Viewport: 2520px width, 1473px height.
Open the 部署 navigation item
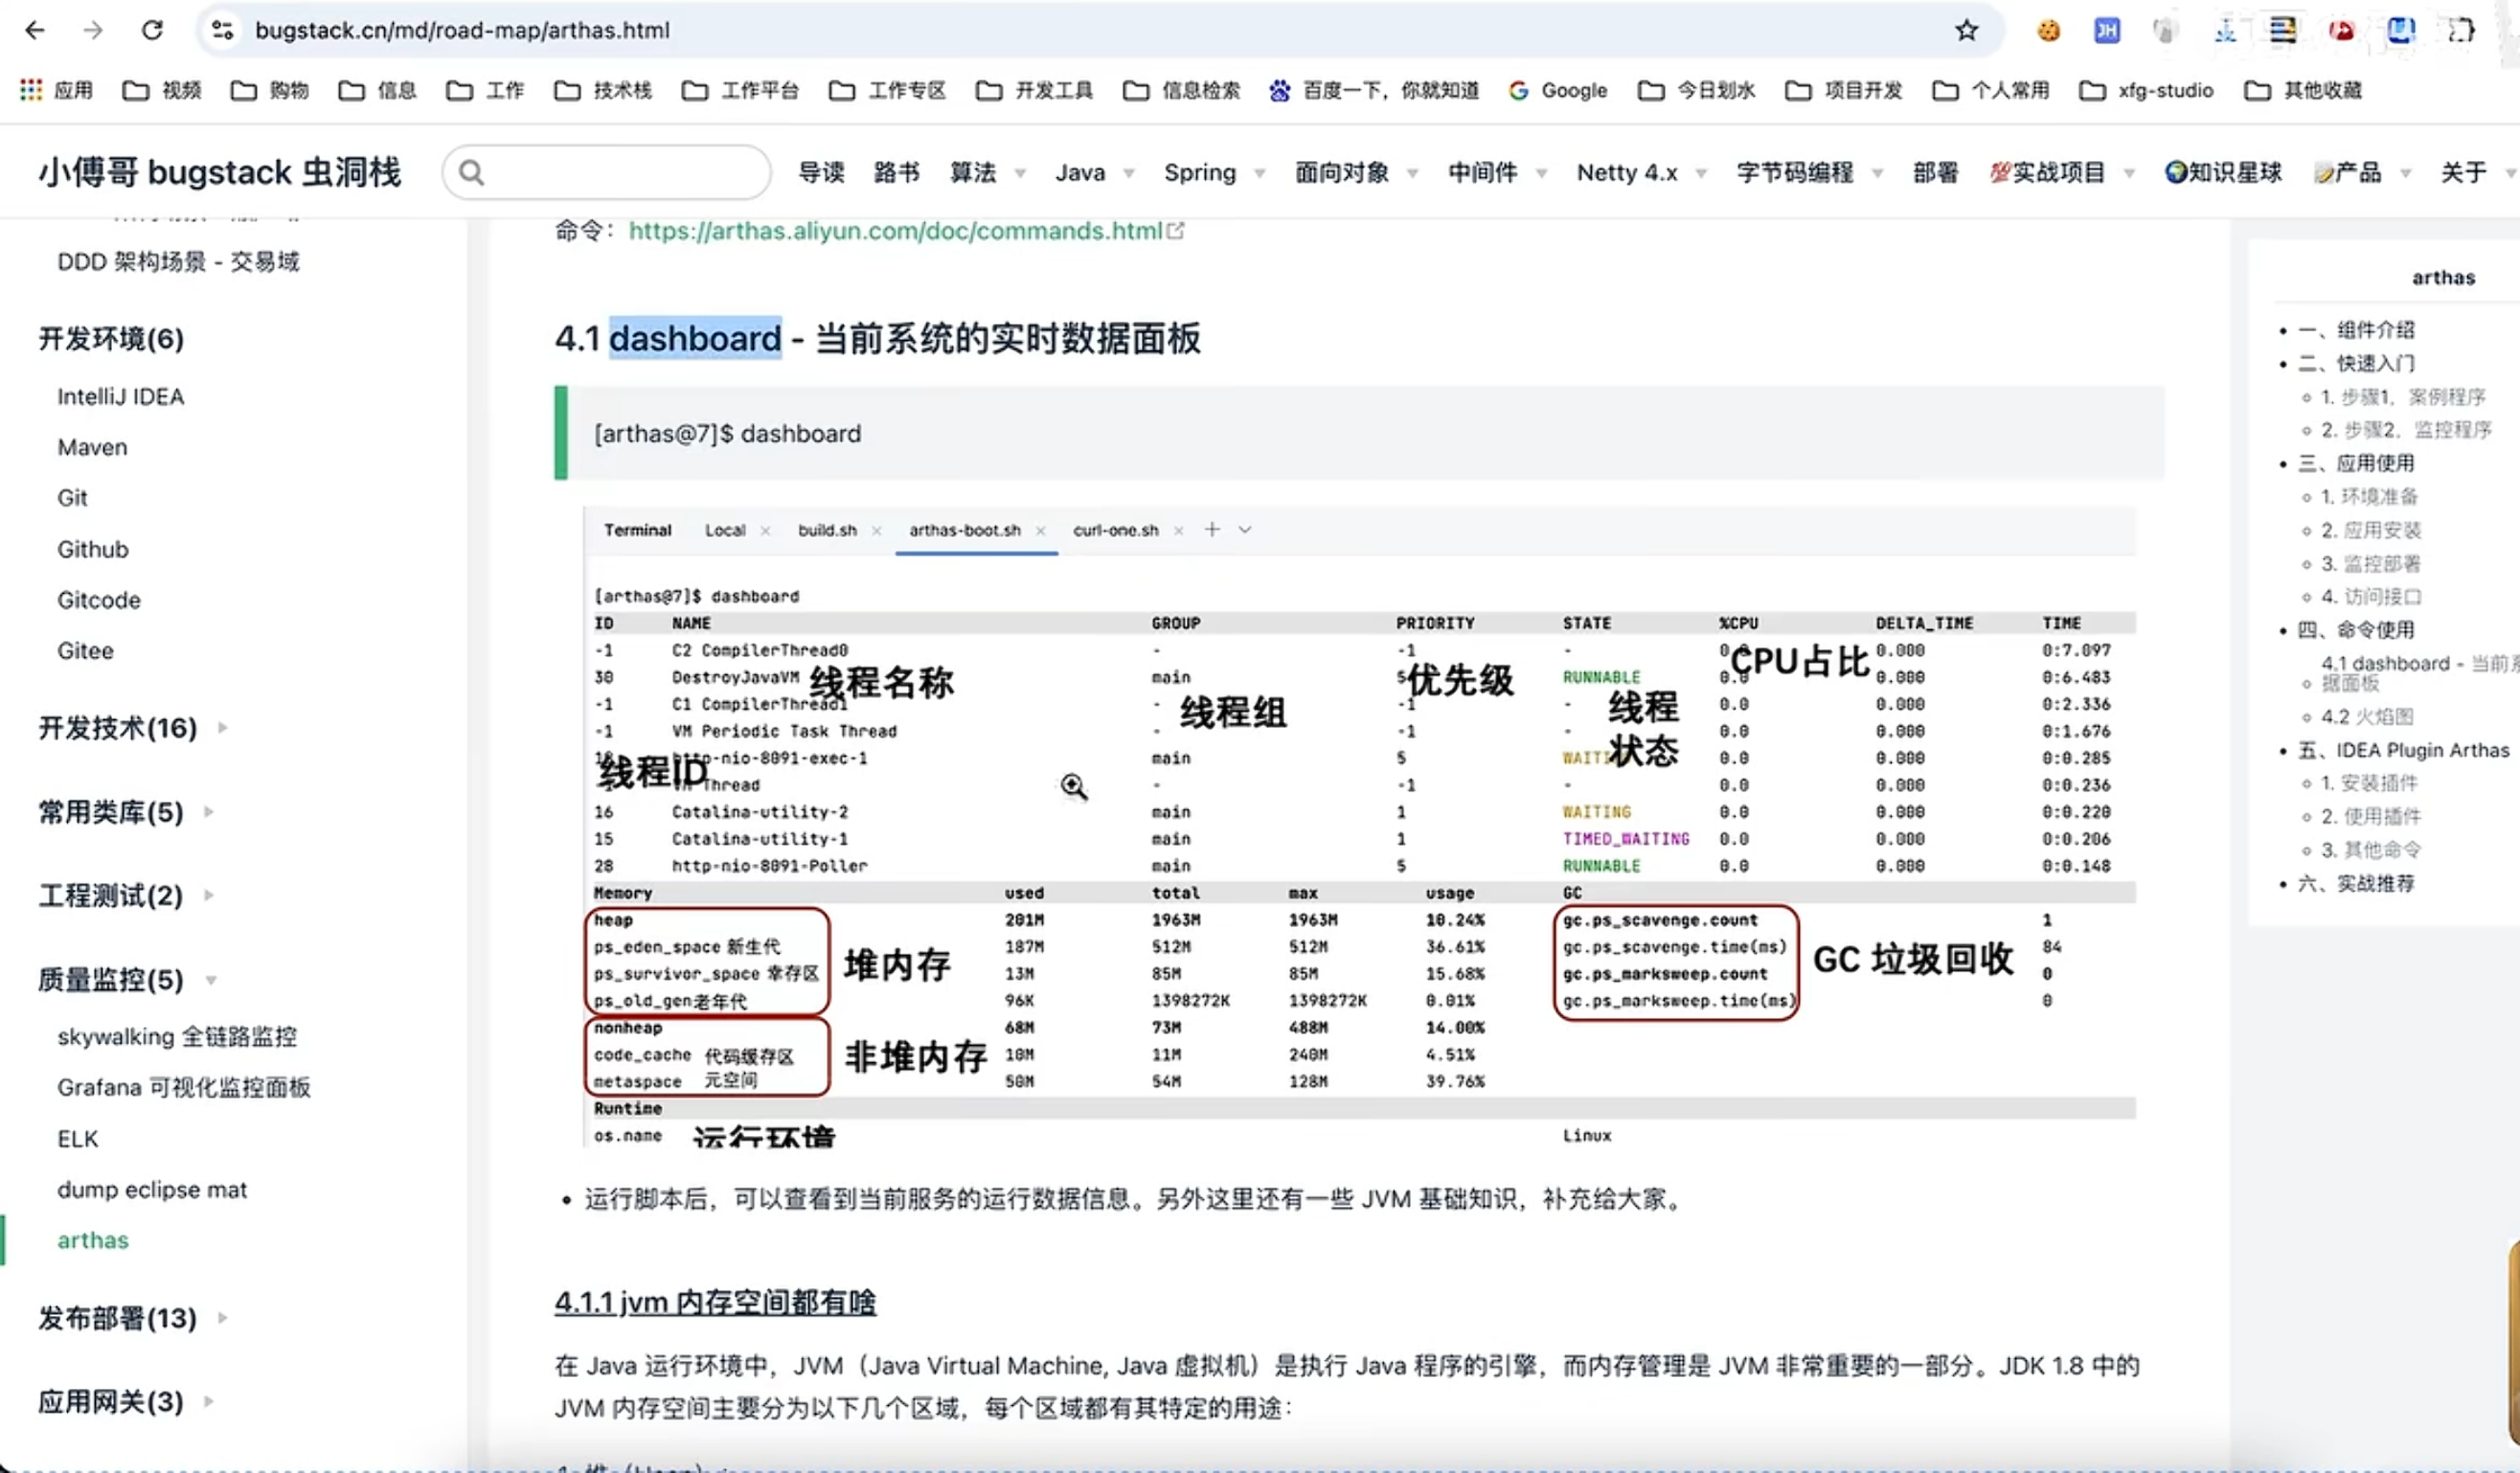click(1934, 172)
